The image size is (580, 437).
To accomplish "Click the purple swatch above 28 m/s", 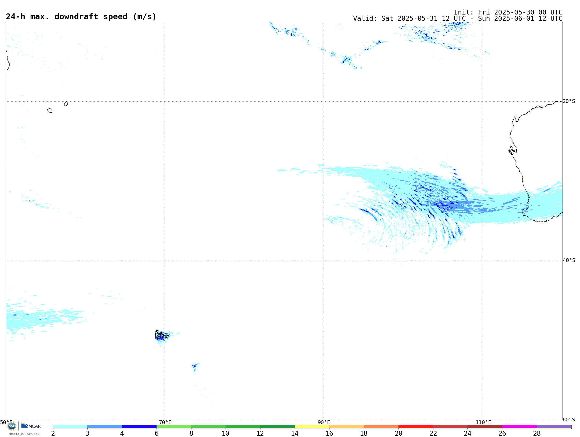I will tap(554, 427).
